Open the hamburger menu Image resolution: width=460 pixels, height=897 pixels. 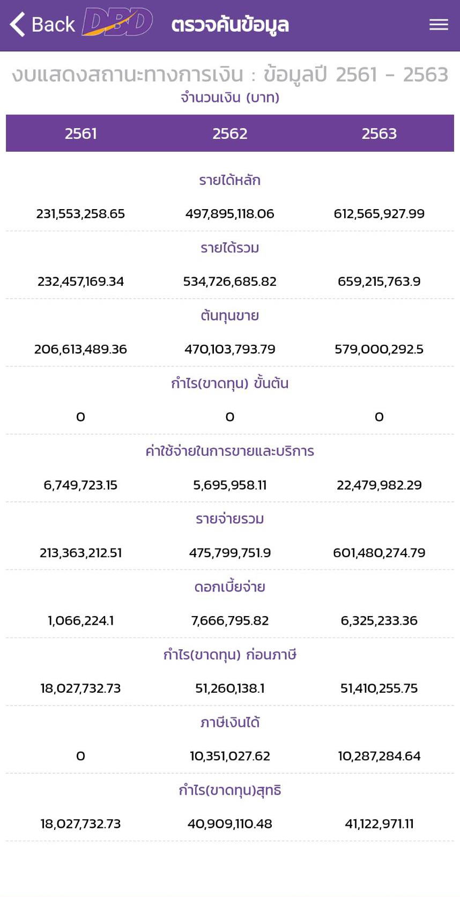(x=439, y=25)
